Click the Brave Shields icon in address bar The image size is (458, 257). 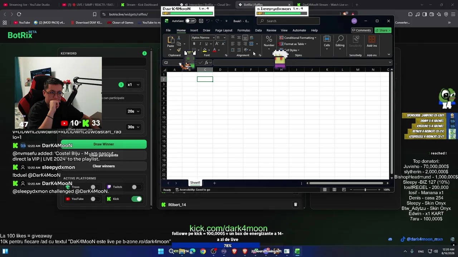click(345, 14)
